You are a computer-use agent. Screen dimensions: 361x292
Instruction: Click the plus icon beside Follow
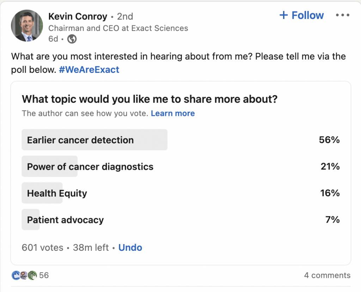(283, 15)
